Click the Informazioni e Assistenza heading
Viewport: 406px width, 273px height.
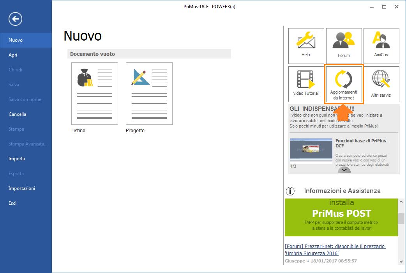point(342,191)
